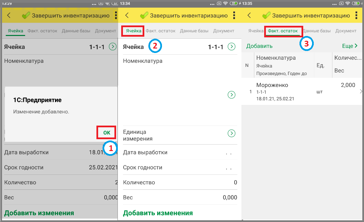The height and width of the screenshot is (222, 364).
Task: Click Добавить изменения in middle screen
Action: click(158, 213)
